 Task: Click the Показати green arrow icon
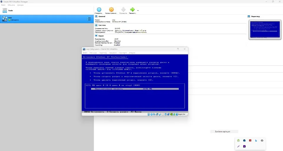(x=132, y=9)
